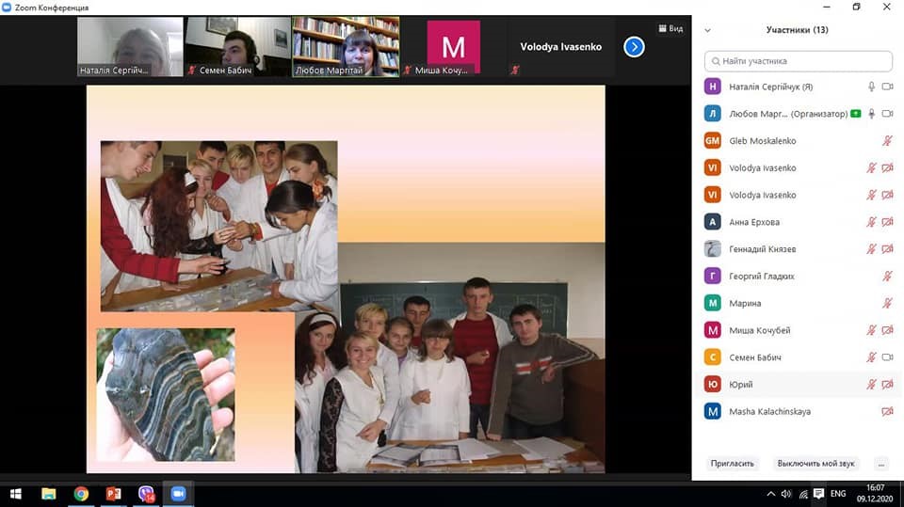This screenshot has height=507, width=904.
Task: Select participant Юрий in the list
Action: (x=741, y=385)
